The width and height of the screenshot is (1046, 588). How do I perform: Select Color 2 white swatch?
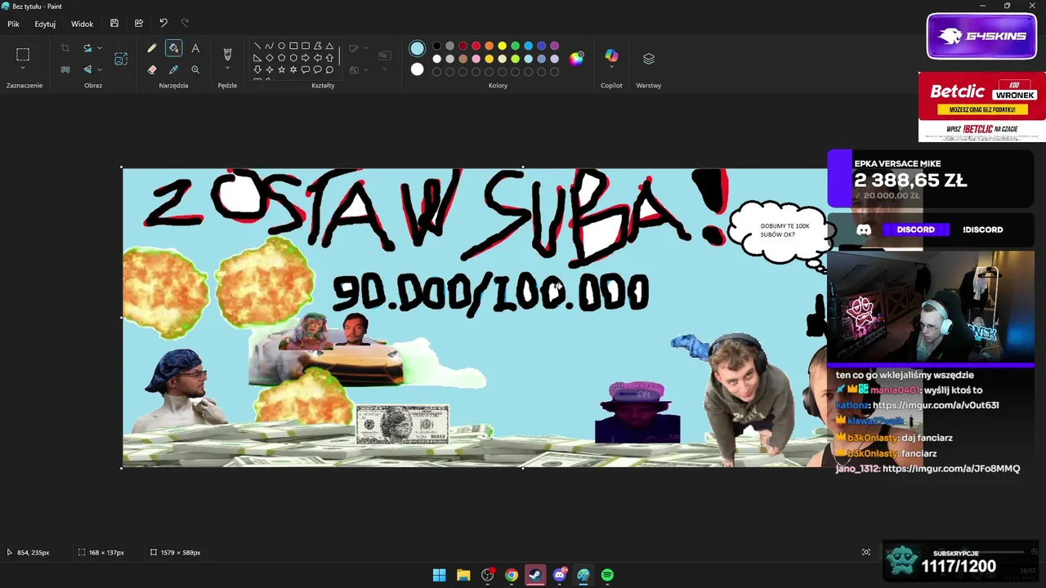coord(418,69)
